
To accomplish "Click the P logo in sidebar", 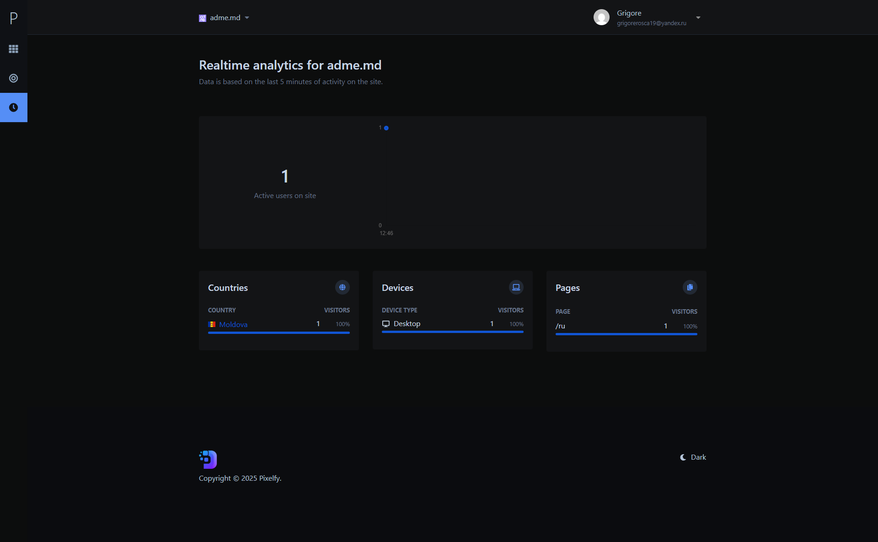I will 14,18.
